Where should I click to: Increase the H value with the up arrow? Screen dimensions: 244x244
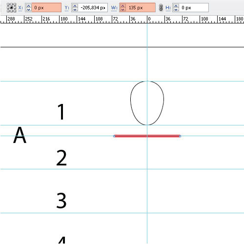tap(176, 6)
